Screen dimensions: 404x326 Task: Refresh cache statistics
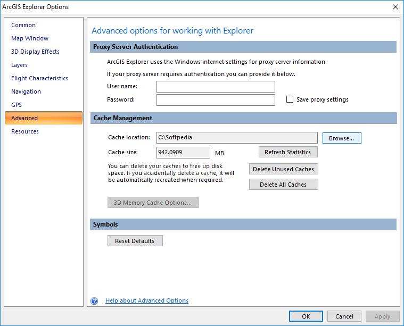(x=288, y=152)
